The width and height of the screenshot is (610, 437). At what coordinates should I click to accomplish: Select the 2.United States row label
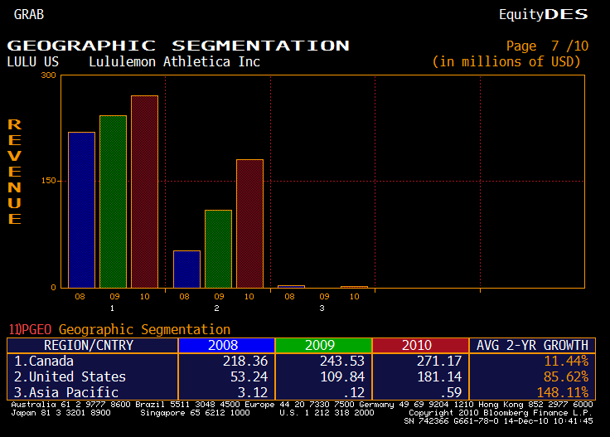click(x=70, y=376)
